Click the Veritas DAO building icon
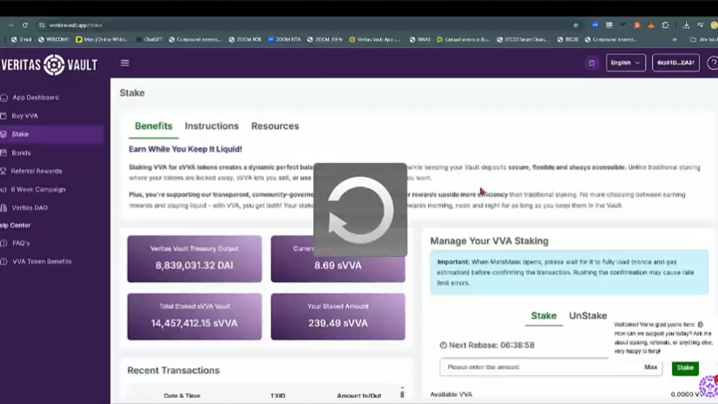718x404 pixels. point(4,208)
